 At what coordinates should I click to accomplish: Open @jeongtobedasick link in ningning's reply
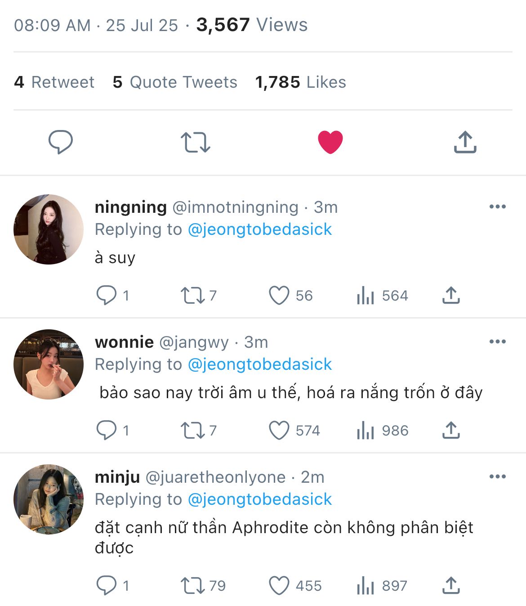(259, 229)
